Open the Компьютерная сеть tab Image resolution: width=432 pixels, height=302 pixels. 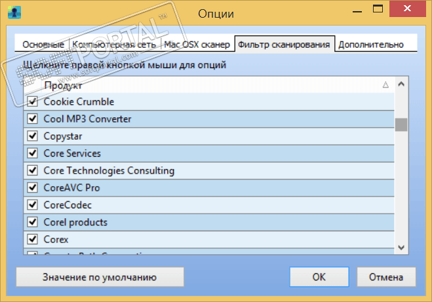[x=114, y=45]
